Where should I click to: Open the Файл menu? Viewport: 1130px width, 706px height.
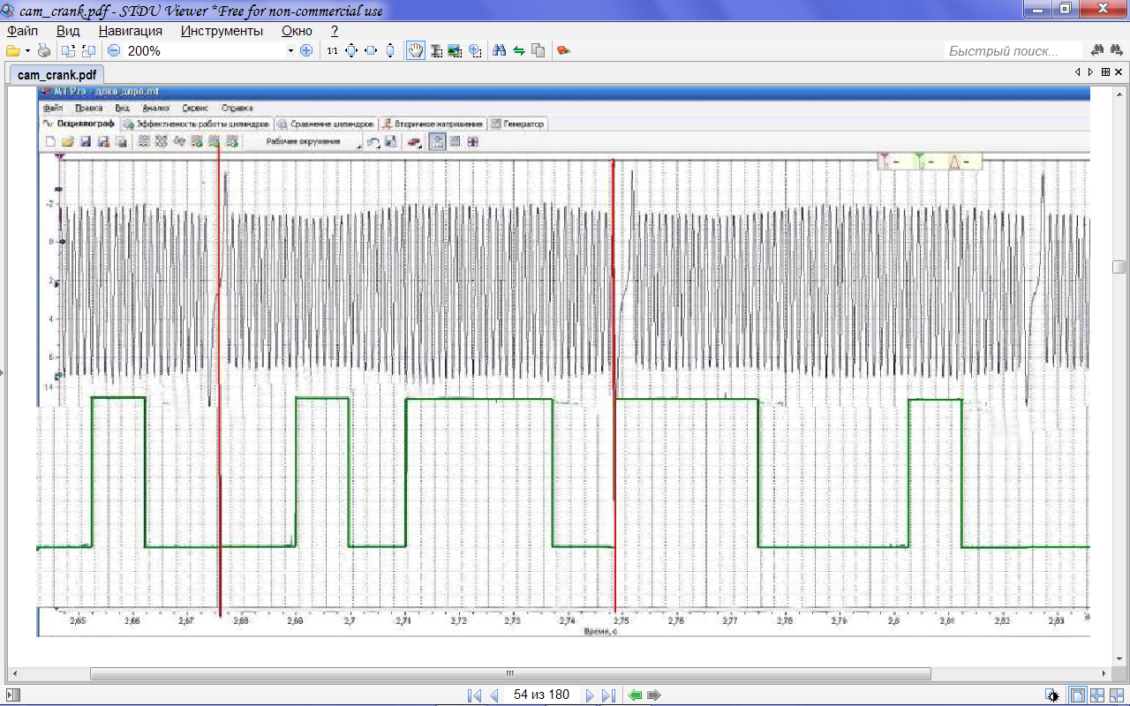pyautogui.click(x=22, y=31)
